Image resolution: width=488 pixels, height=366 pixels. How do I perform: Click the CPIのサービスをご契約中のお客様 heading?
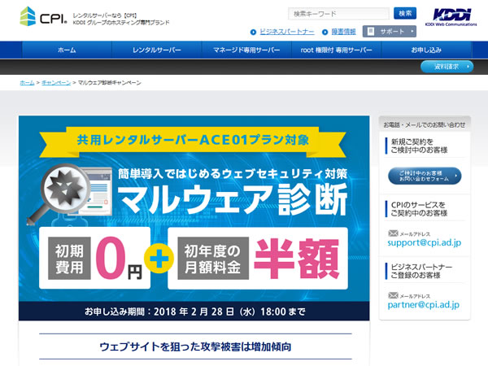[x=419, y=209]
